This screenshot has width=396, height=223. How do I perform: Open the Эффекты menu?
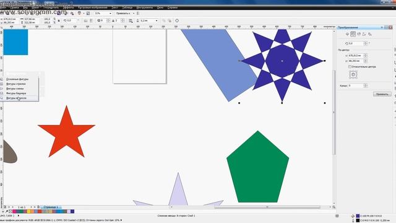click(x=68, y=7)
